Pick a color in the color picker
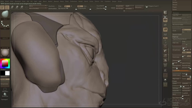The height and width of the screenshot is (108, 192). pos(5,63)
